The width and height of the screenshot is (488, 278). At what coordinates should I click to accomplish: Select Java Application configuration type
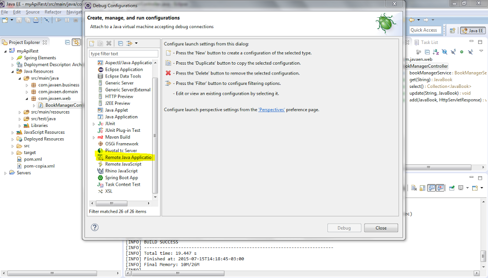tap(118, 117)
